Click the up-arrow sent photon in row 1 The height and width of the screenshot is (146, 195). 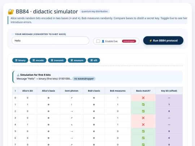71,105
